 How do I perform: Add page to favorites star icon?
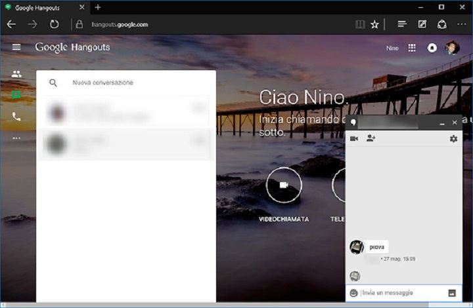coord(374,24)
